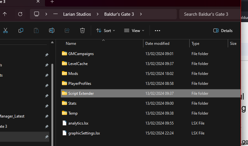Screen dimensions: 248x146
Task: Open the See more ellipsis menu
Action: click(x=157, y=30)
